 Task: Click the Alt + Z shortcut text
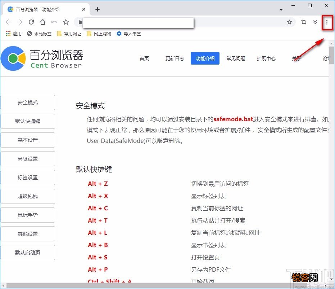[98, 184]
